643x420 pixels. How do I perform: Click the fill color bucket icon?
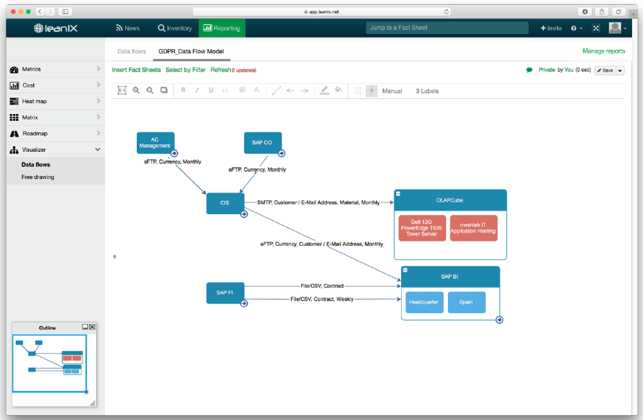(x=338, y=90)
